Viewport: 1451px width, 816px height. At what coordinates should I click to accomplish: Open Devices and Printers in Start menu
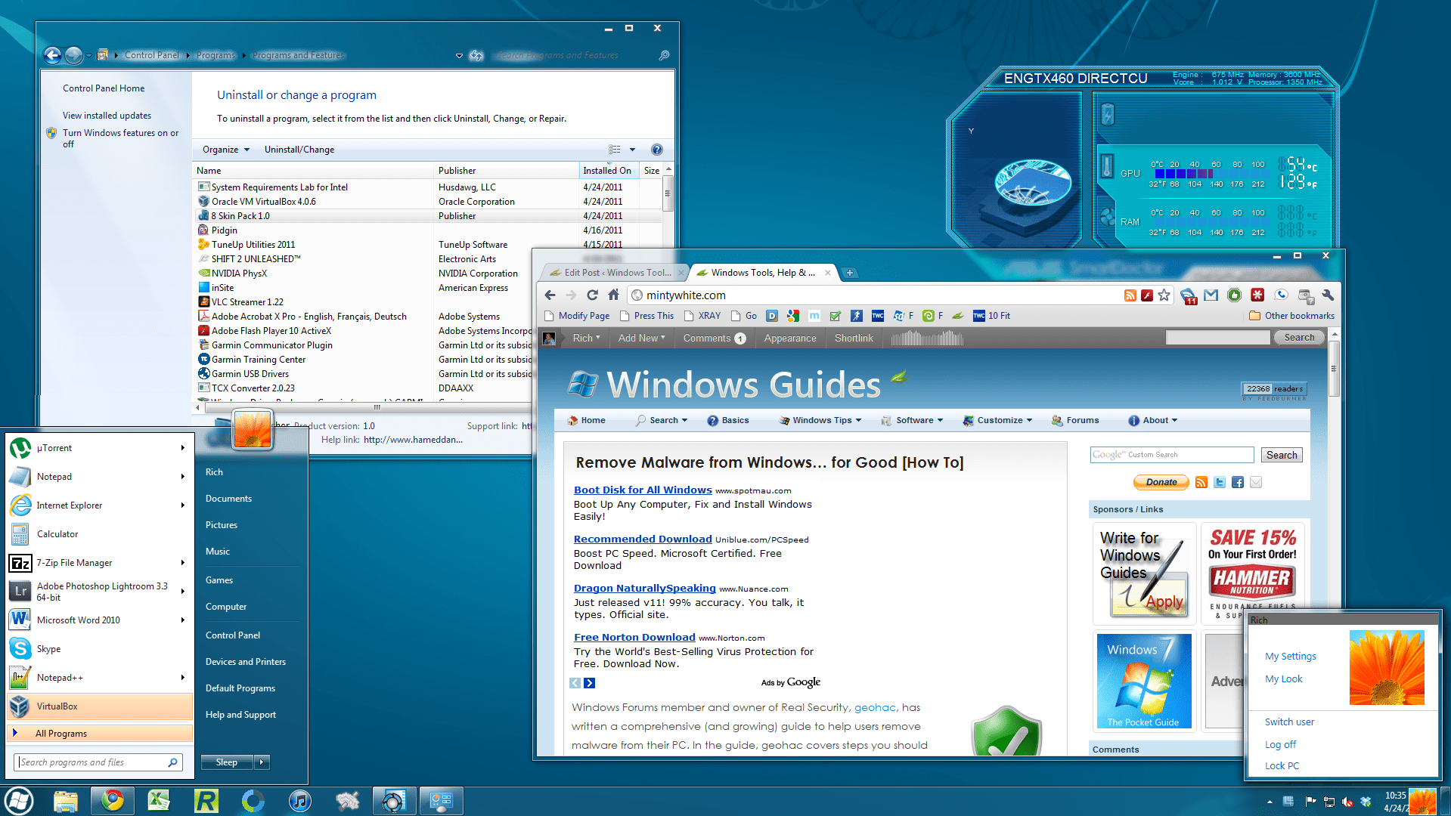tap(246, 662)
